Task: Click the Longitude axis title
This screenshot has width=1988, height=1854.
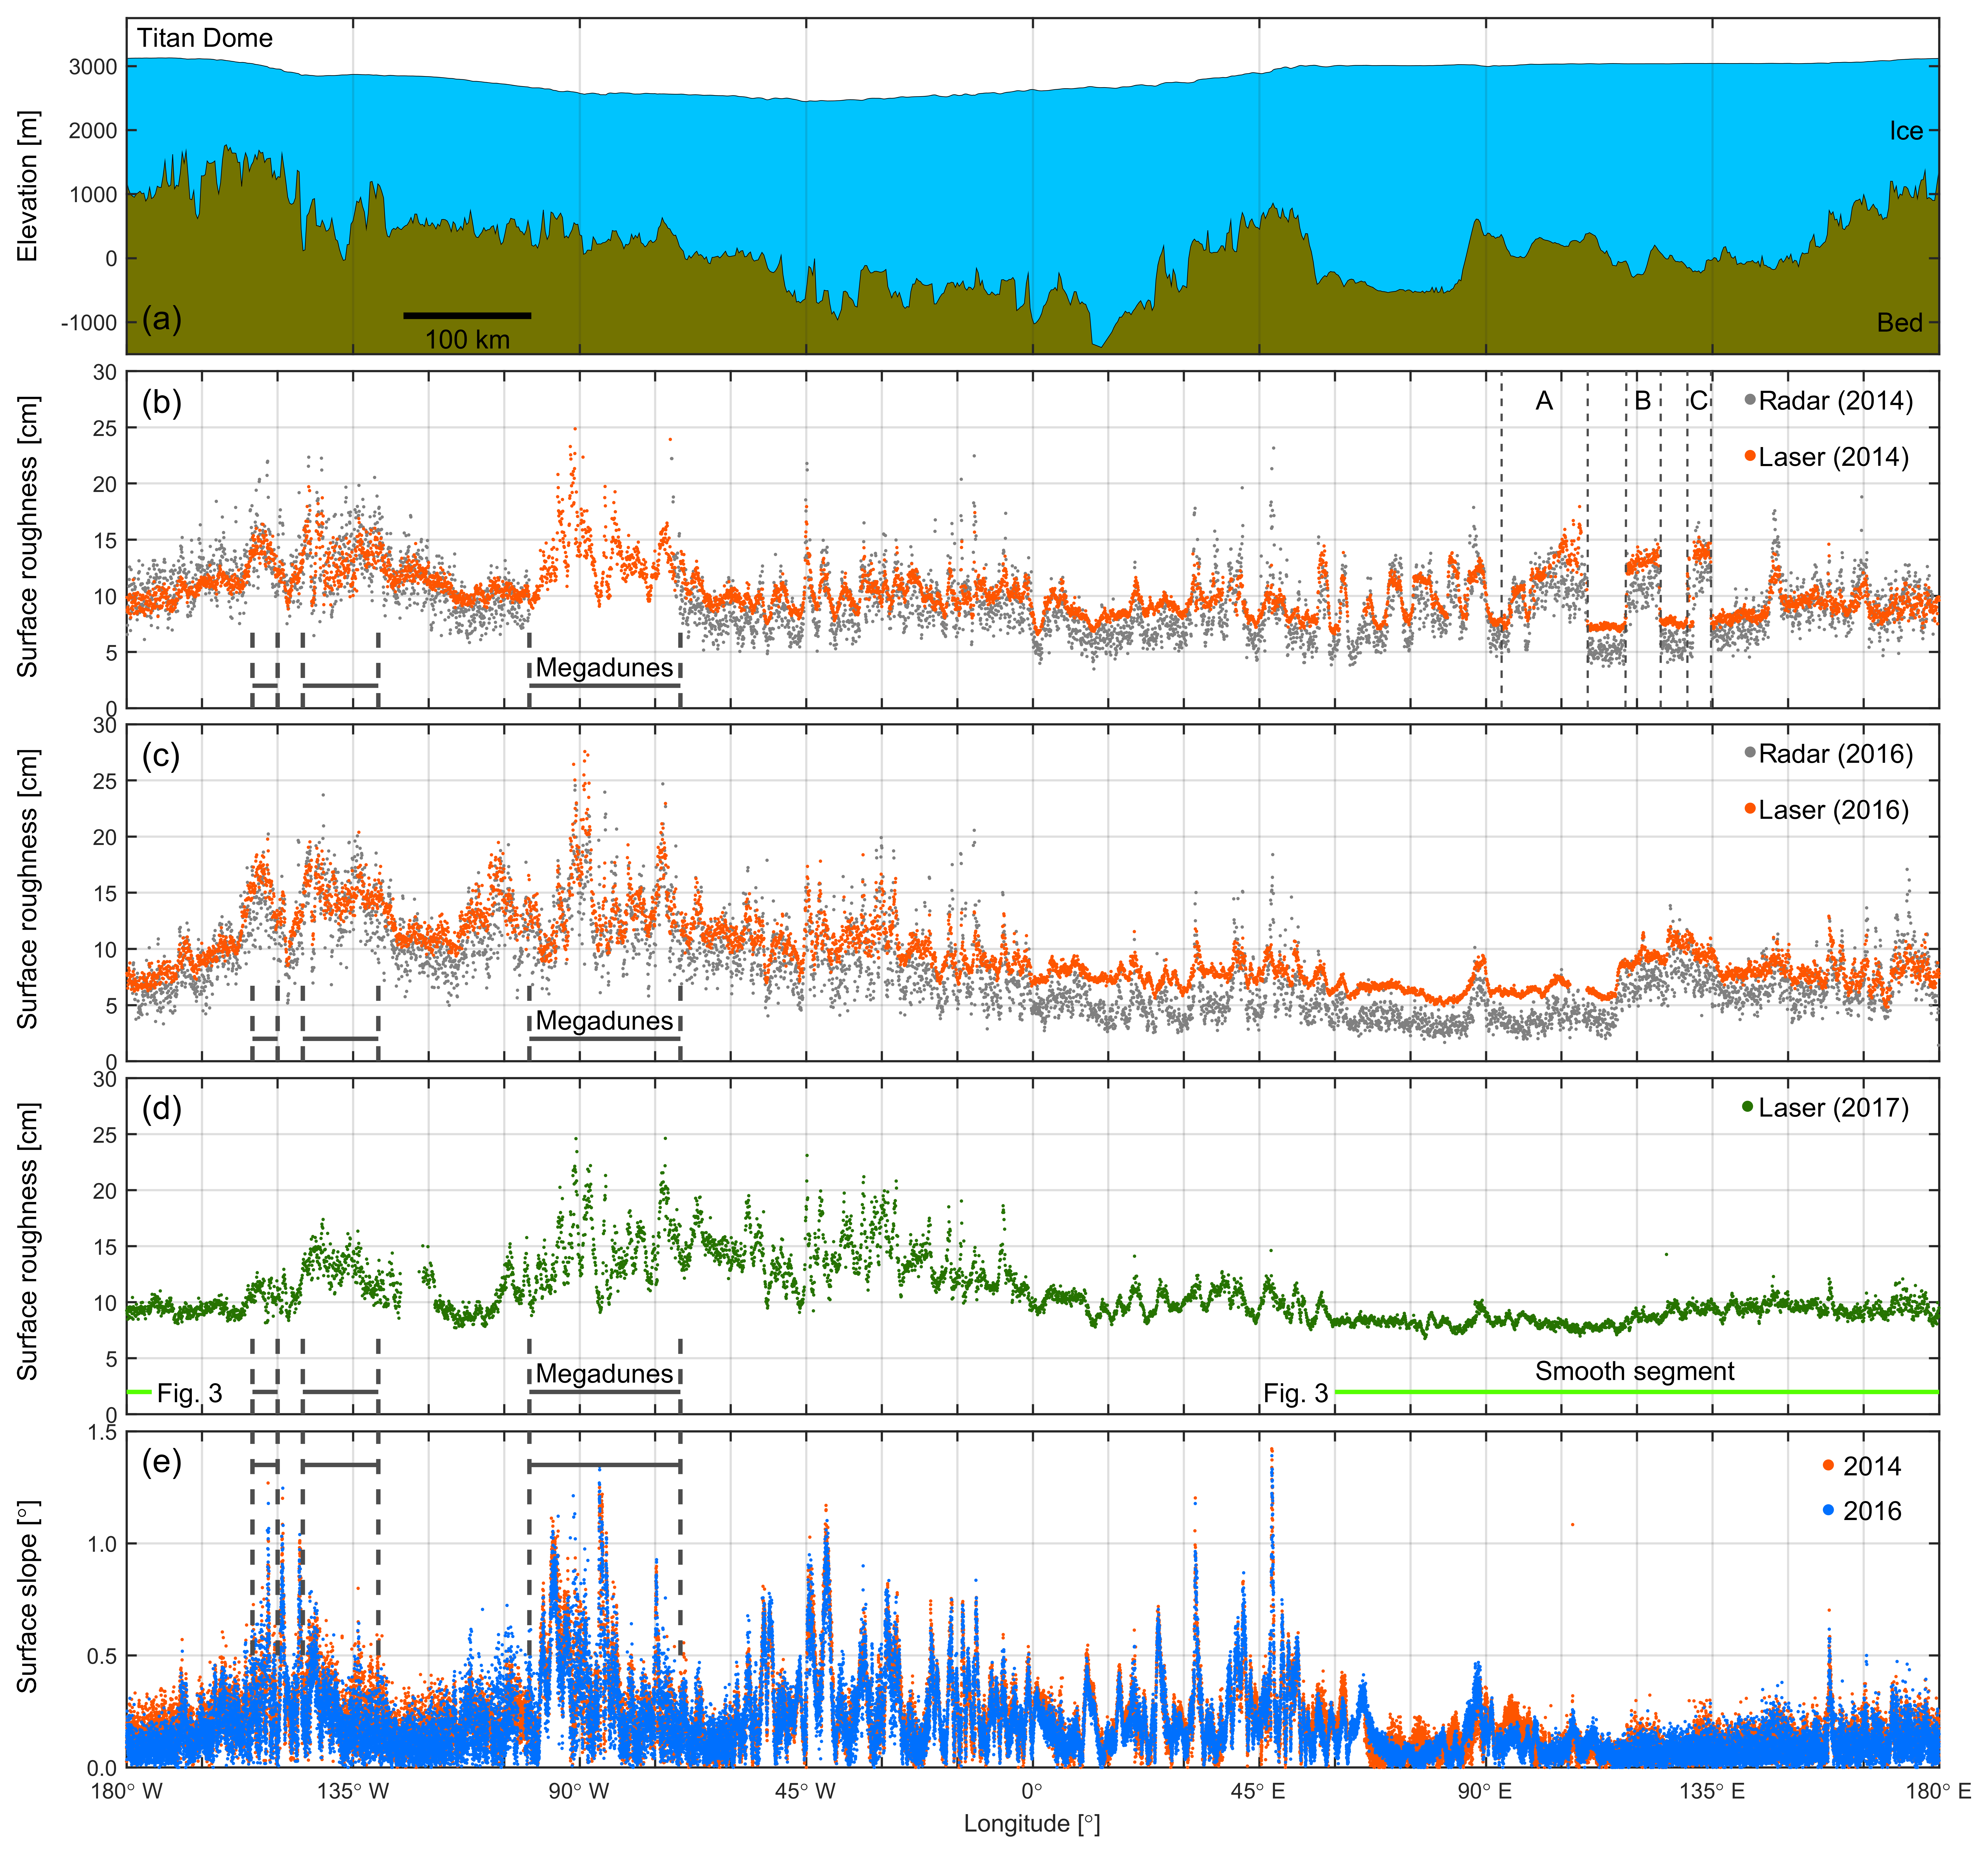Action: pos(1032,1823)
